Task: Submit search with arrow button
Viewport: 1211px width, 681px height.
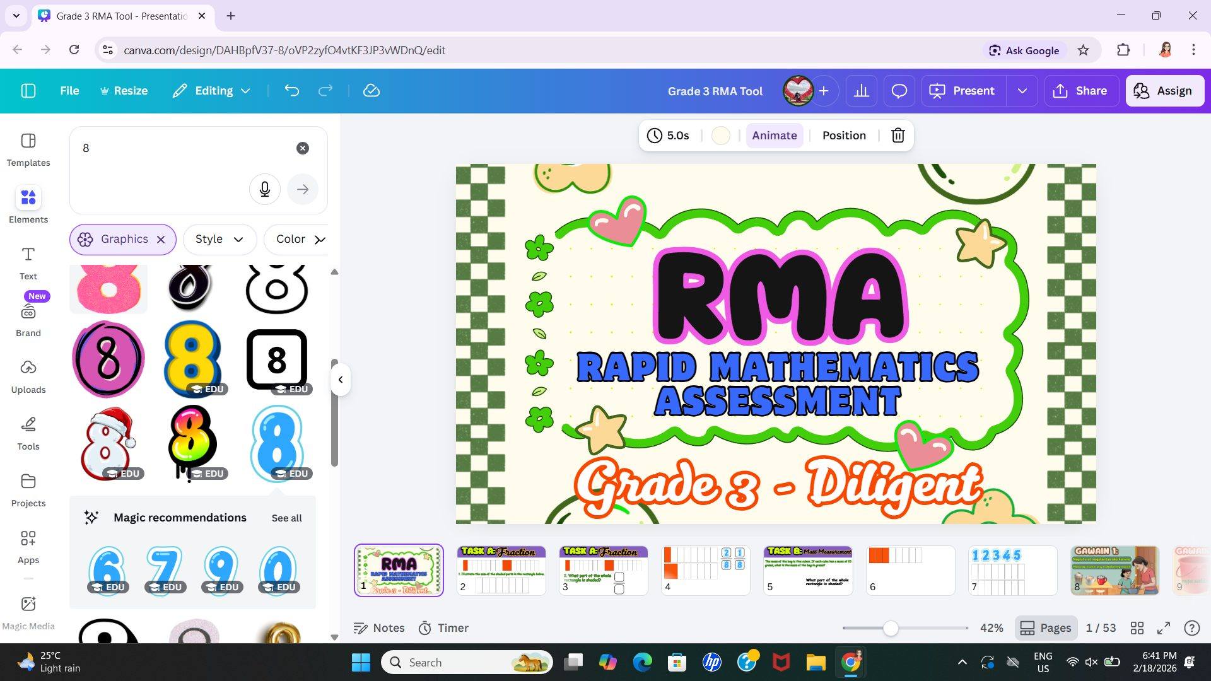Action: [x=303, y=189]
